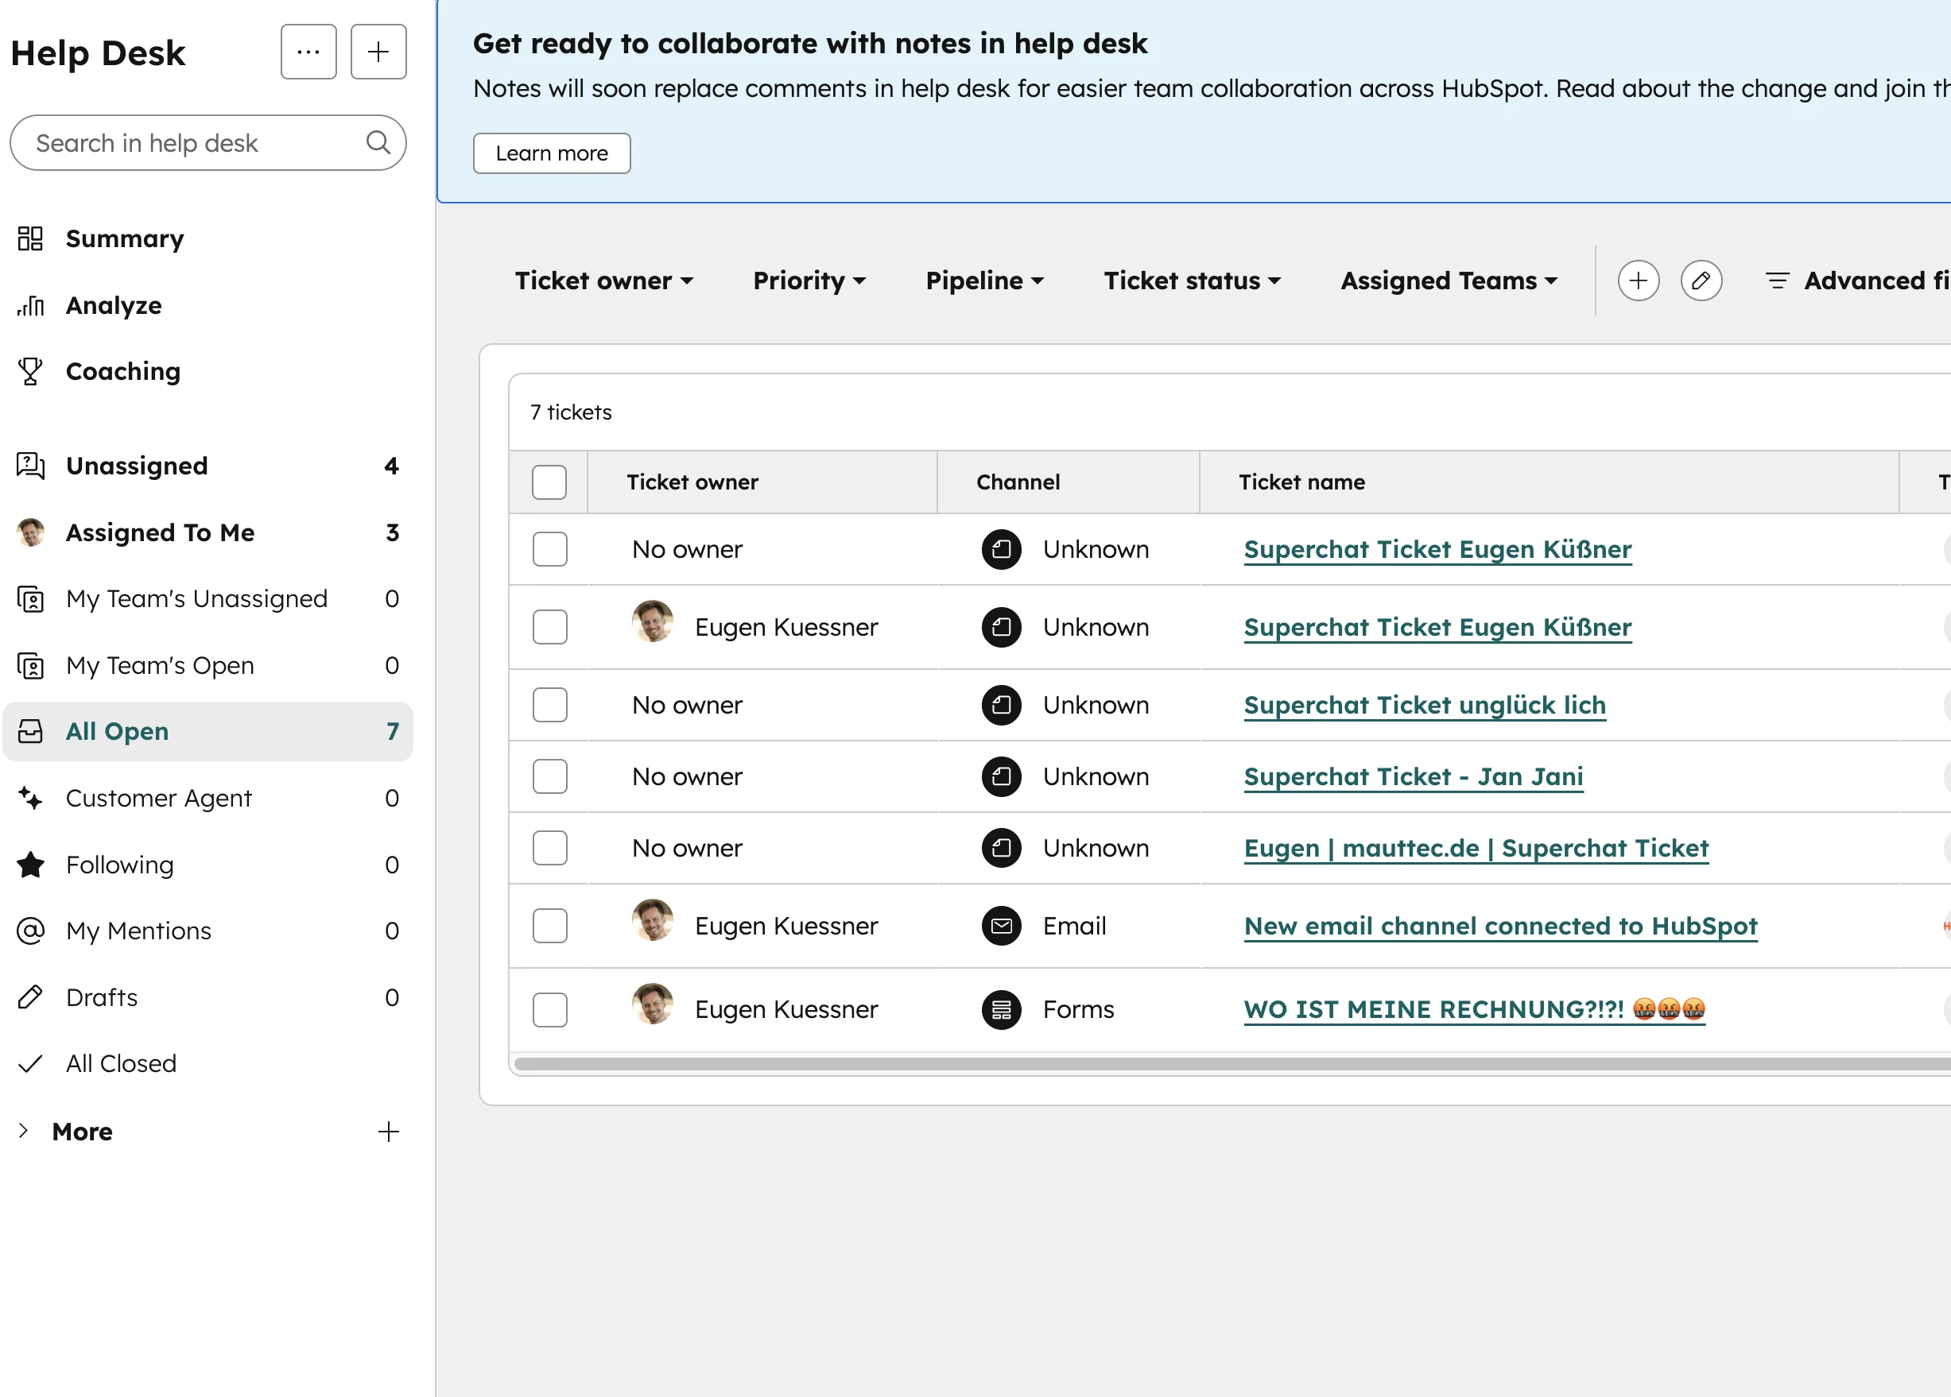
Task: Expand the Priority filter
Action: [809, 281]
